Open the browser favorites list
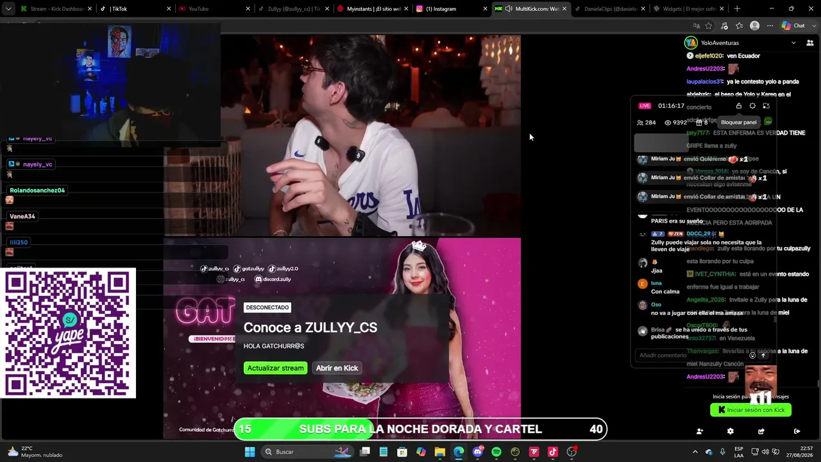 click(740, 26)
